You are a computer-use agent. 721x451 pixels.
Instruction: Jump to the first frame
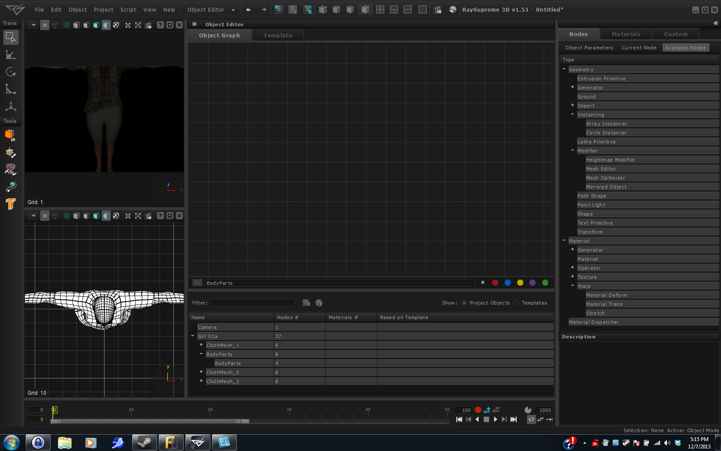pos(459,419)
